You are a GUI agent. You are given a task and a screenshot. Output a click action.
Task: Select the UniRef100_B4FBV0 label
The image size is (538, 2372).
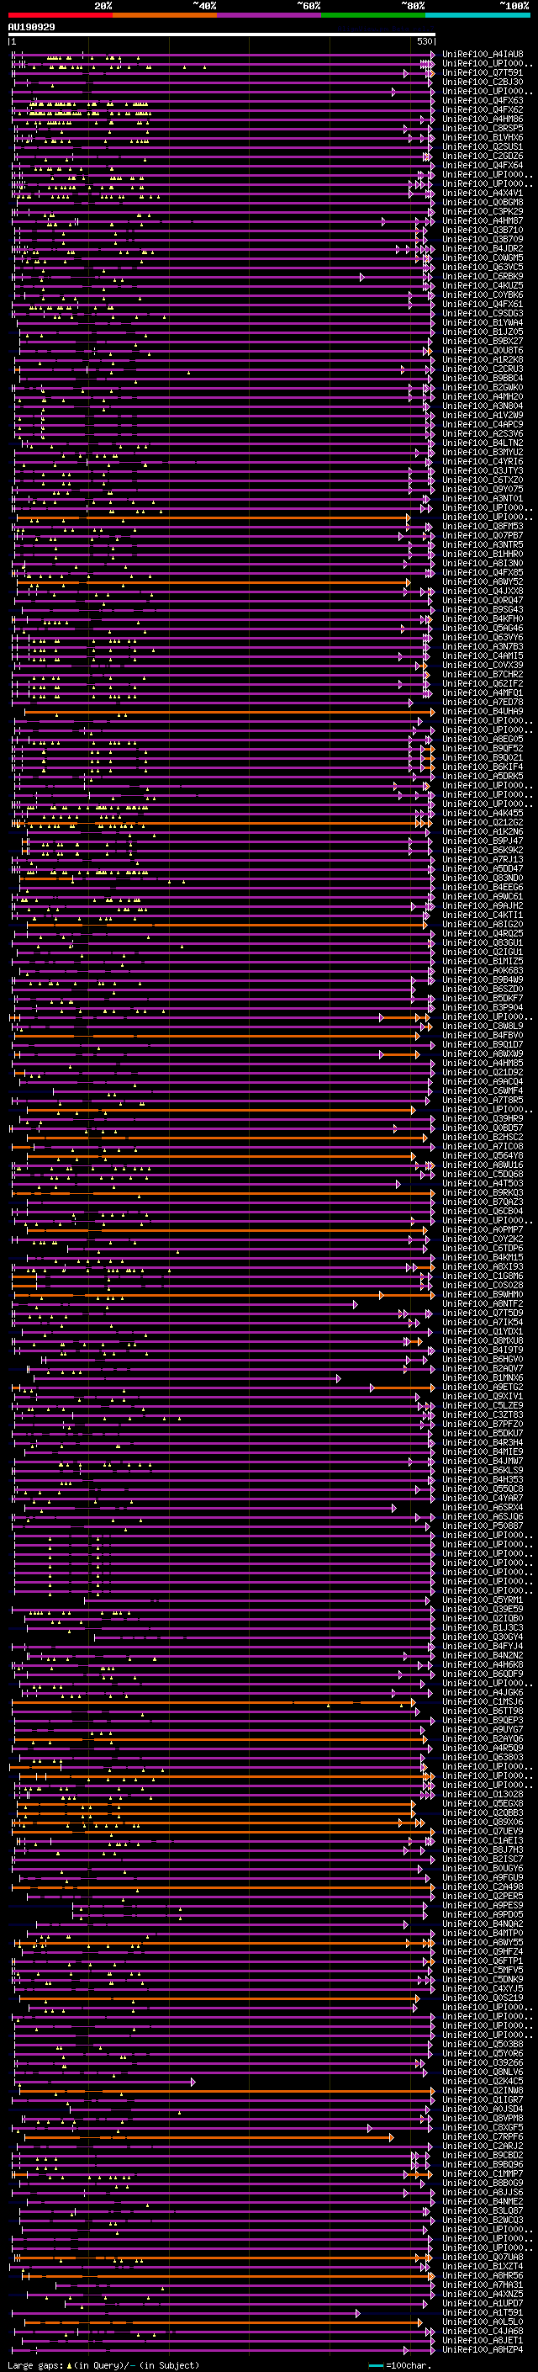[x=483, y=1035]
